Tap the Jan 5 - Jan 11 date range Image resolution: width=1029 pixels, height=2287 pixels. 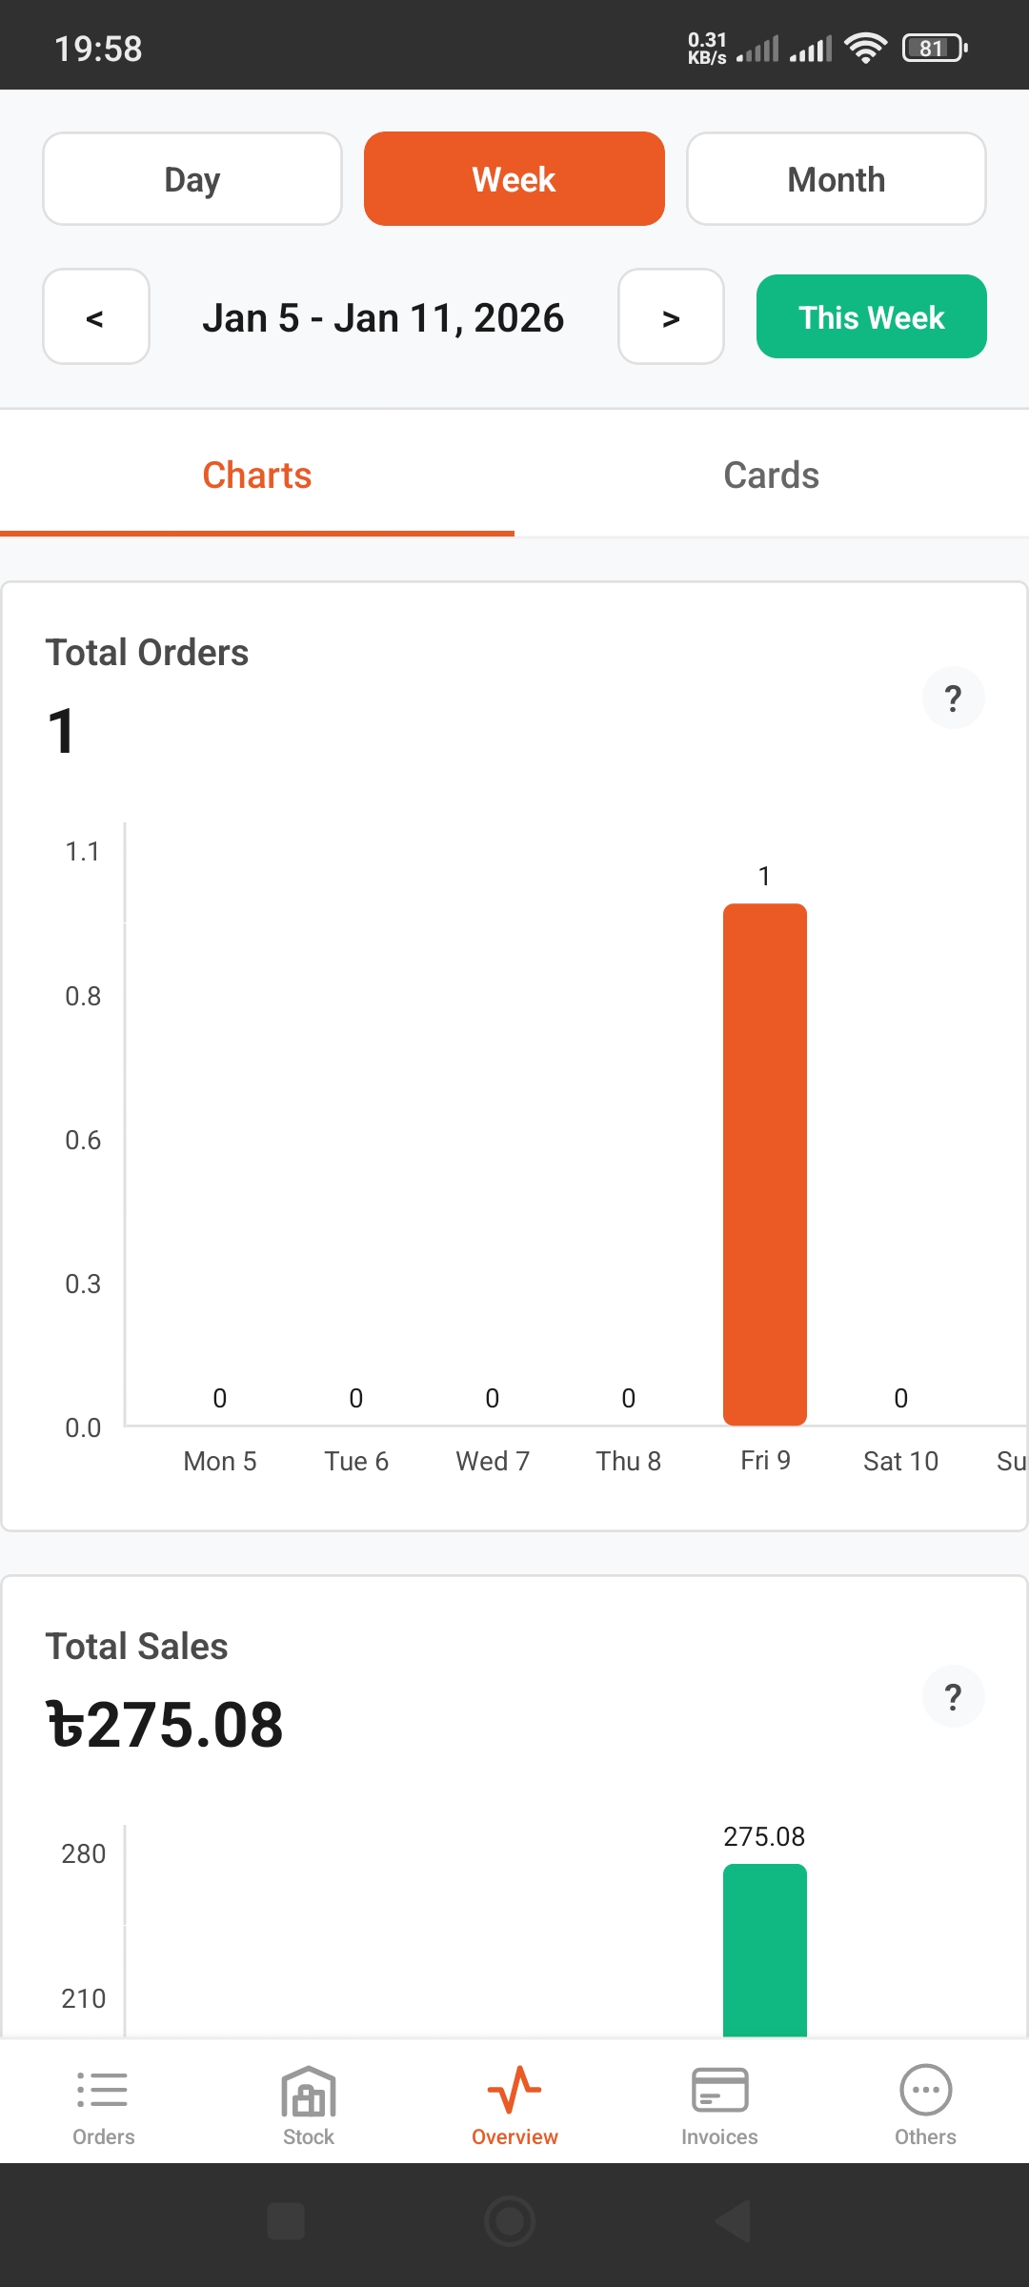(x=383, y=318)
